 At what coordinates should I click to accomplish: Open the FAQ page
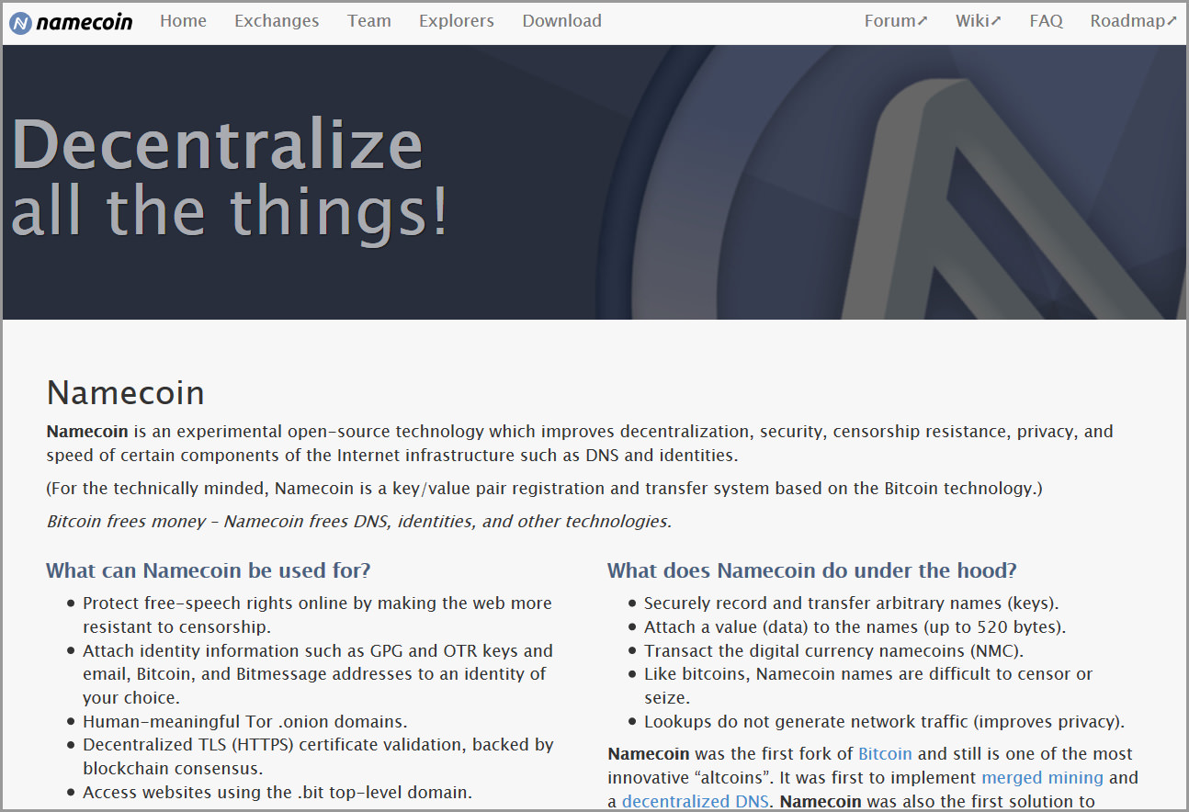click(1047, 21)
